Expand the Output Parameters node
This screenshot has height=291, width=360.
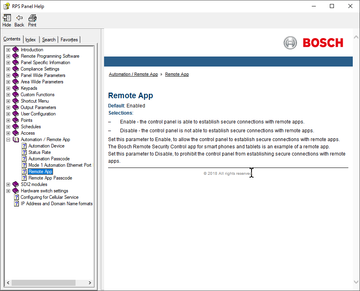tap(8, 107)
